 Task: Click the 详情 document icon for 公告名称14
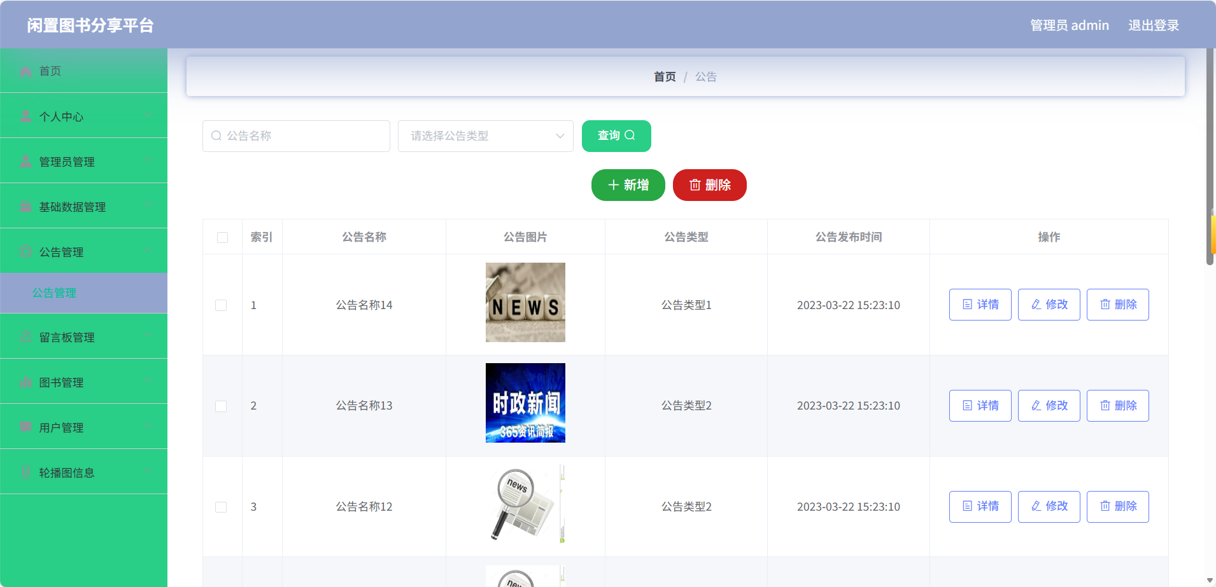(x=968, y=305)
